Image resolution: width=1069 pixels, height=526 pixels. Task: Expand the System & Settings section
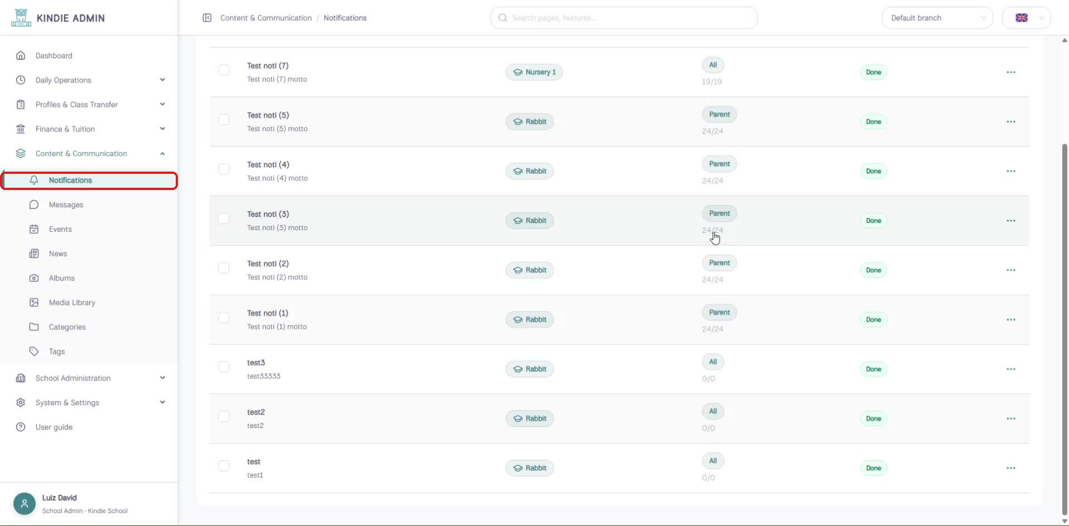(89, 403)
